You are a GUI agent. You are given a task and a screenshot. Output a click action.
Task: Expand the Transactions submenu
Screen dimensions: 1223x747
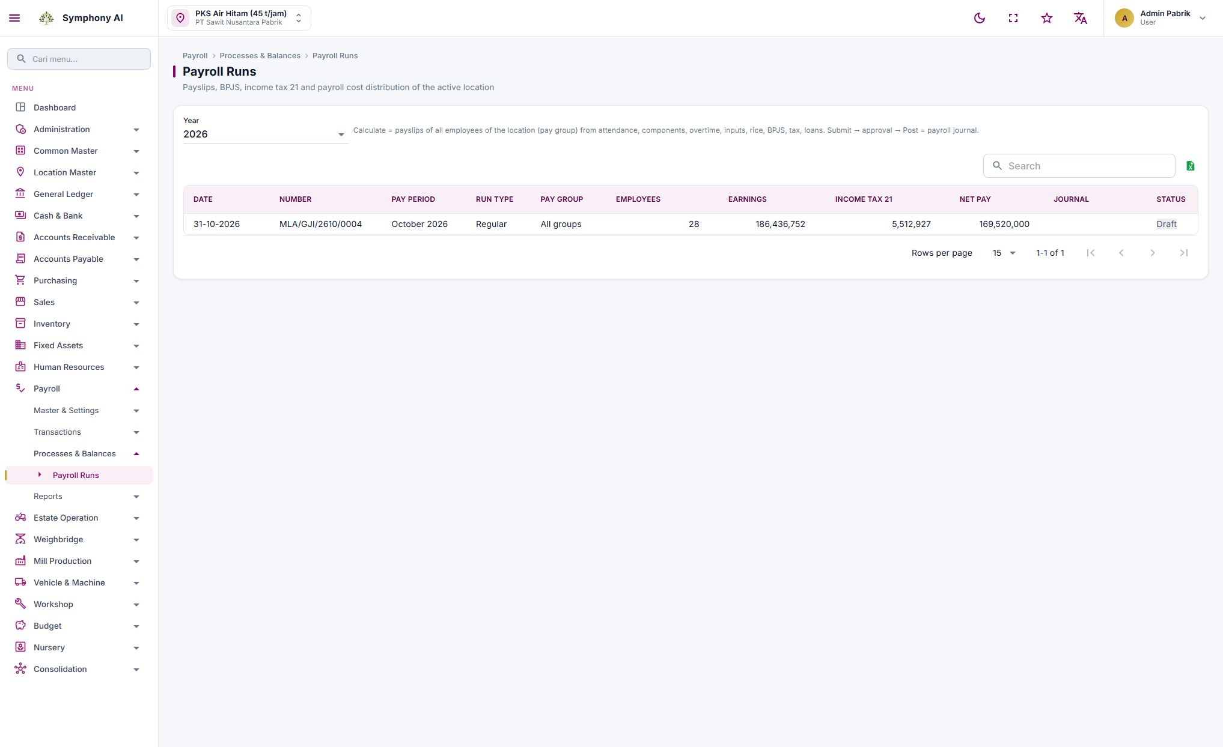click(79, 432)
